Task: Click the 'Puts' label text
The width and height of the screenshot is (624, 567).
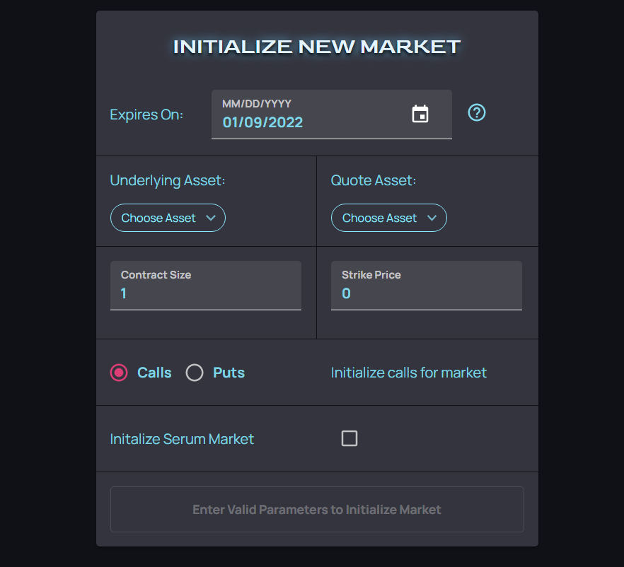Action: click(229, 373)
